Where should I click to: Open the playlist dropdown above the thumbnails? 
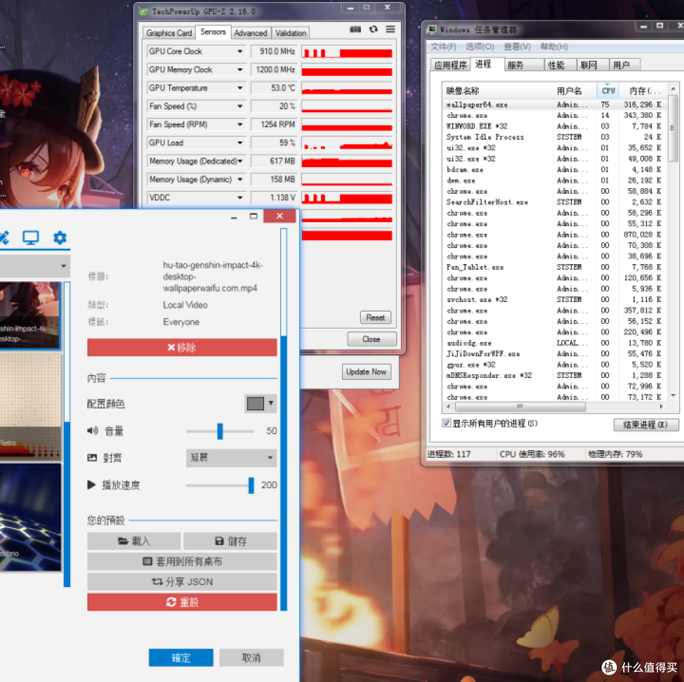coord(34,265)
